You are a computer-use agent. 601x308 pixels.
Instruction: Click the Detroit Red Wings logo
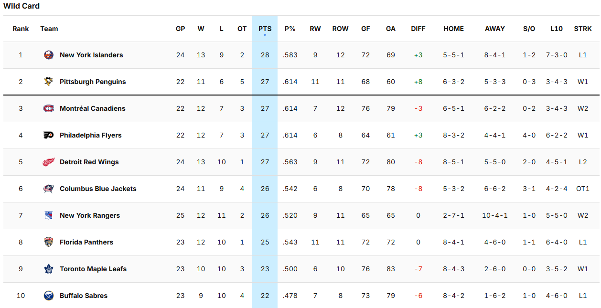(48, 162)
